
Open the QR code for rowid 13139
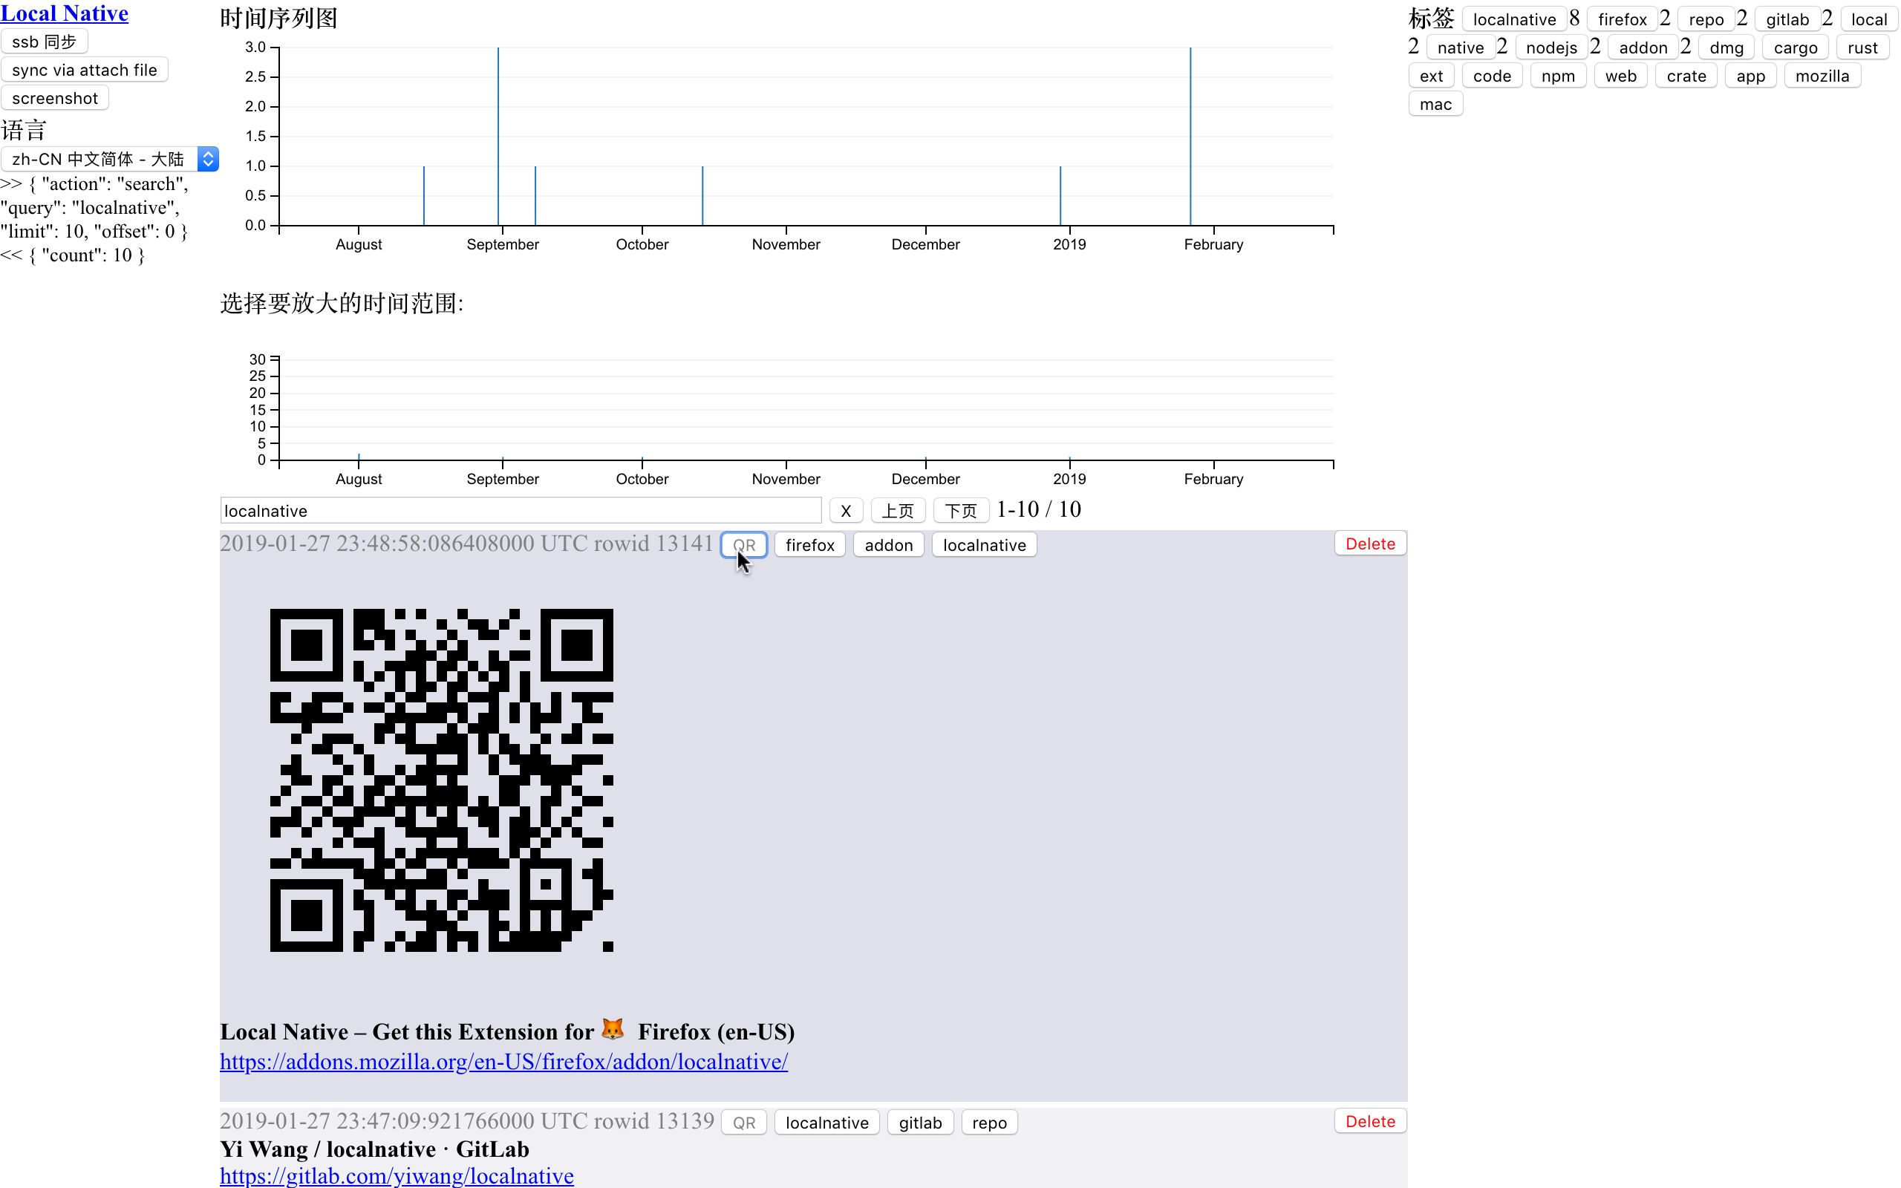743,1121
